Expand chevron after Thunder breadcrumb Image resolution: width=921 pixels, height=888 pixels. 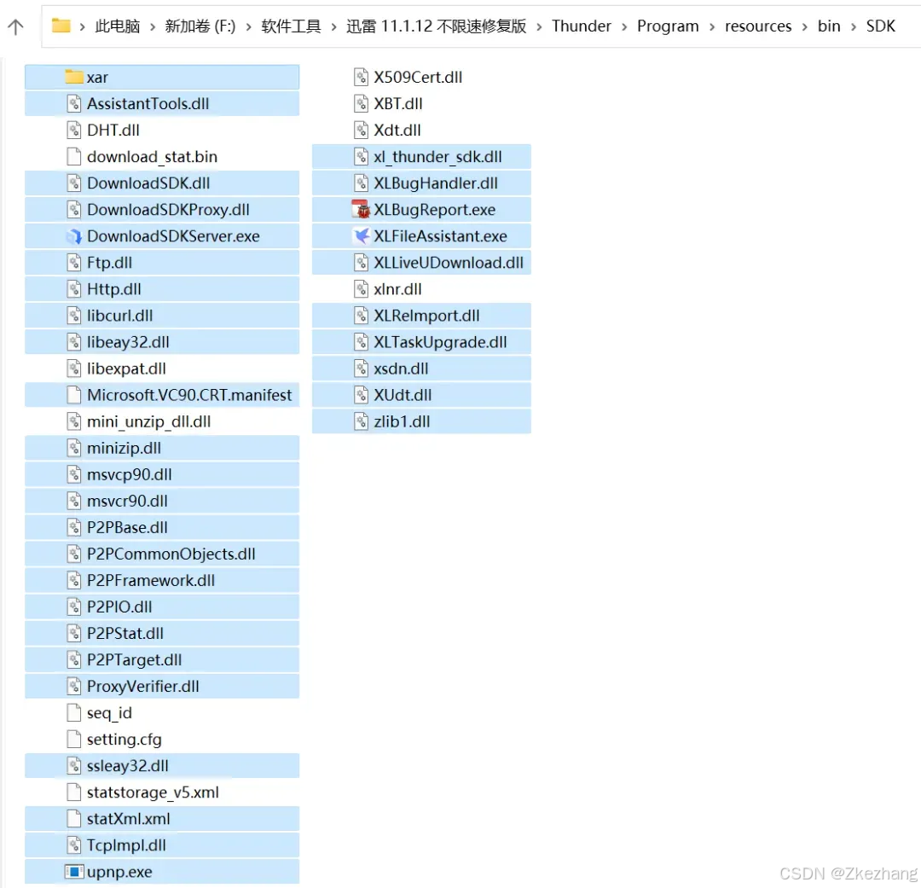click(624, 27)
